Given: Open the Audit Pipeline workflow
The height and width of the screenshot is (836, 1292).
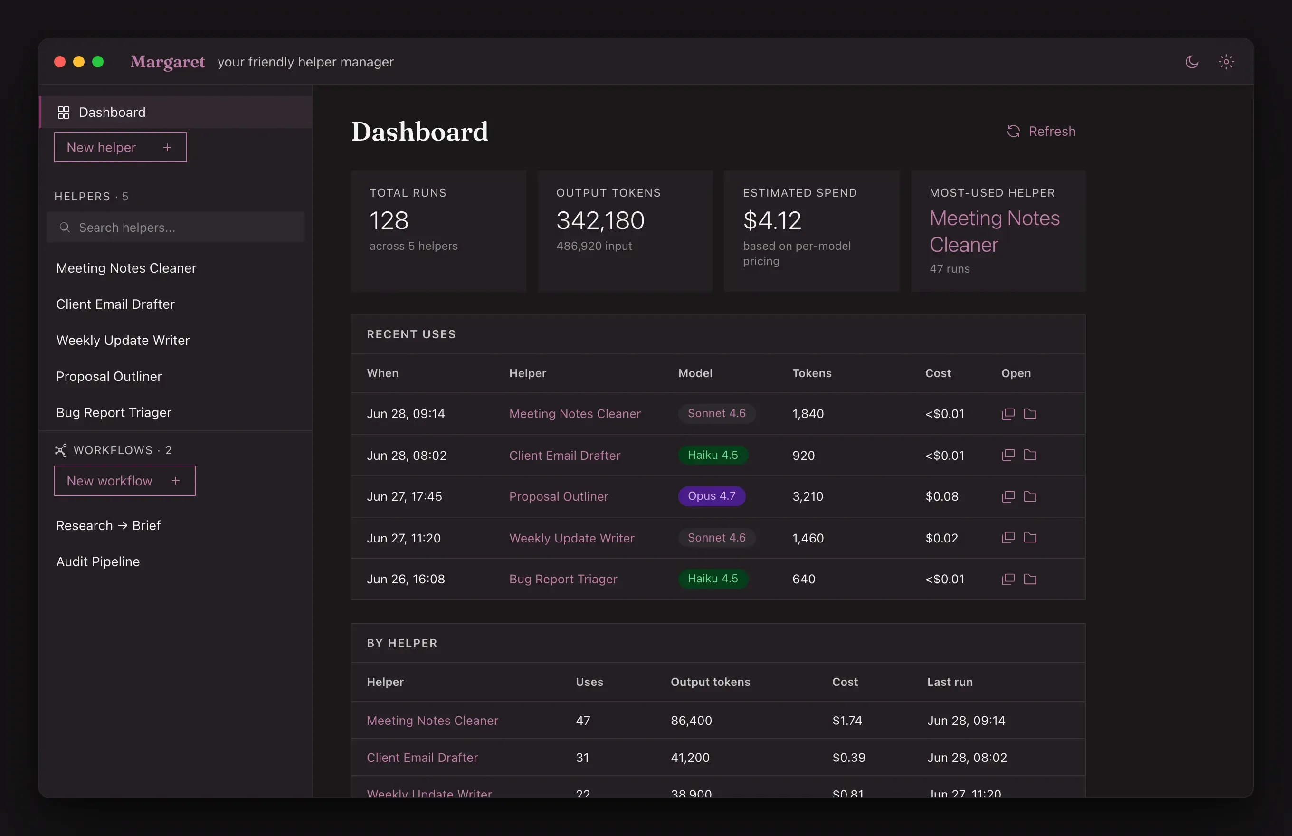Looking at the screenshot, I should [98, 561].
